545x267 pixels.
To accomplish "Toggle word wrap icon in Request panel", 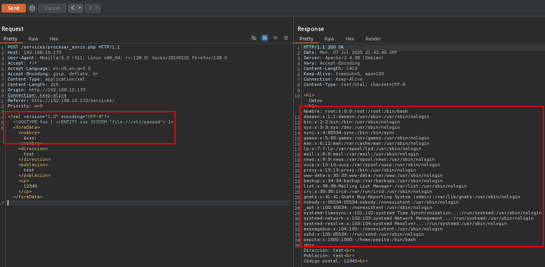I will (265, 38).
